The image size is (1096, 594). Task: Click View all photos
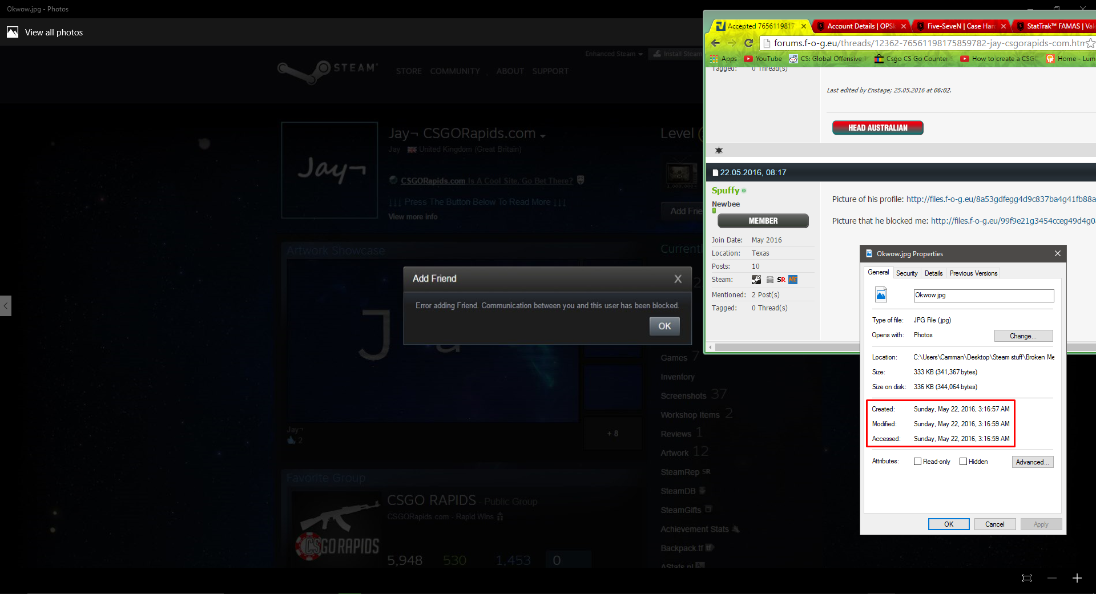54,33
